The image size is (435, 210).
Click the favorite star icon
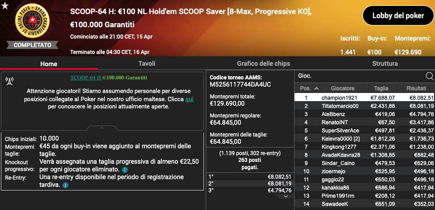(5, 5)
